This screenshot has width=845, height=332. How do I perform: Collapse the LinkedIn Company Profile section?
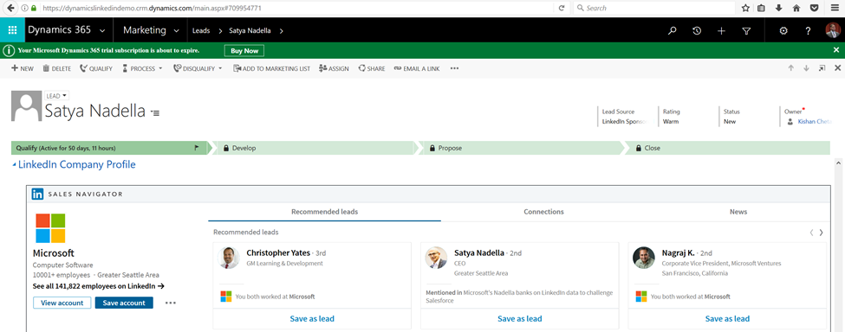coord(14,165)
